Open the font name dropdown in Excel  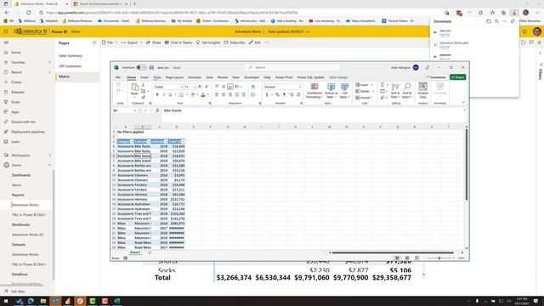(x=181, y=87)
